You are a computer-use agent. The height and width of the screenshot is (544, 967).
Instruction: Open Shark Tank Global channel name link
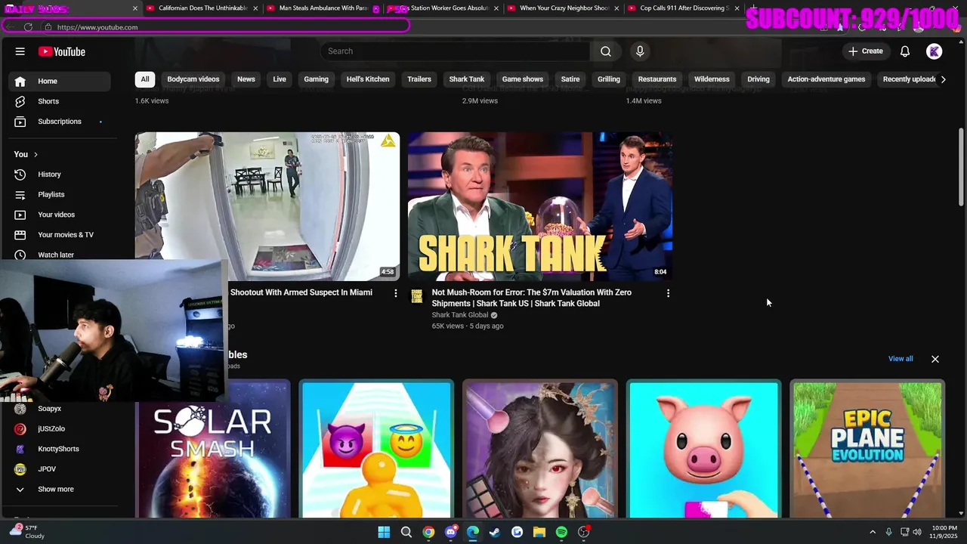[460, 315]
